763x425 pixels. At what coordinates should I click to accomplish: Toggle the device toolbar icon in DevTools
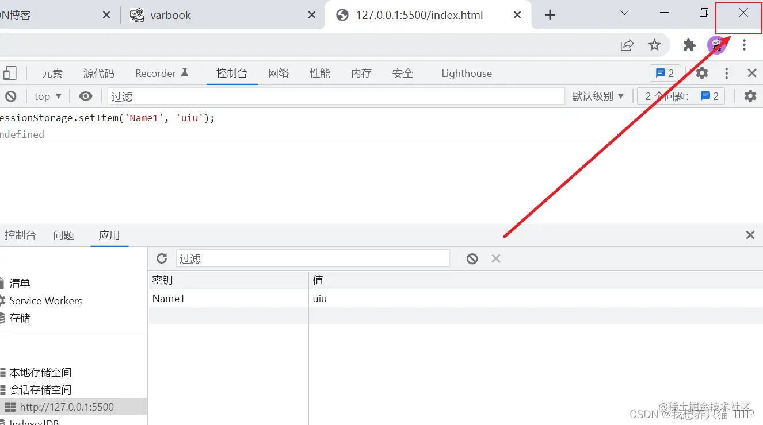coord(9,73)
